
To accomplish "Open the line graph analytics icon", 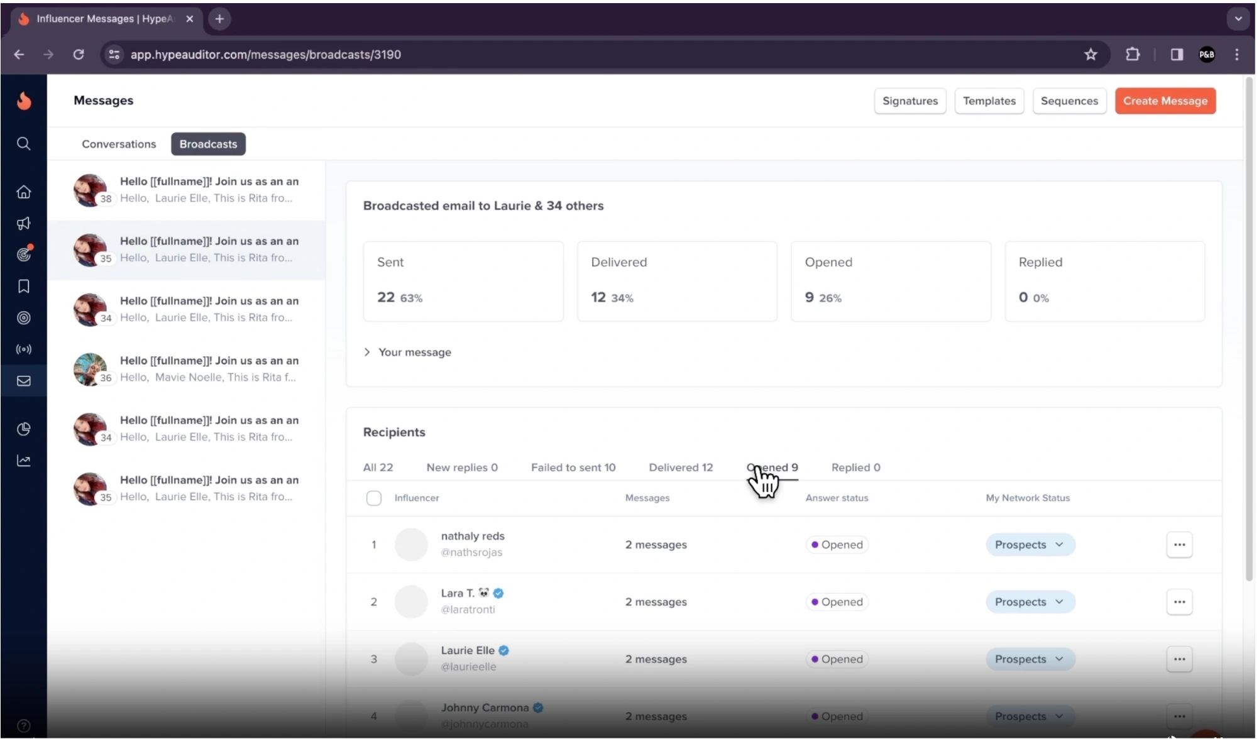I will pos(23,461).
